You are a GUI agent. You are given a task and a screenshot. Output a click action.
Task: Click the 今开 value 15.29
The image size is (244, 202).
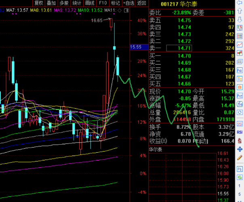pos(228,91)
